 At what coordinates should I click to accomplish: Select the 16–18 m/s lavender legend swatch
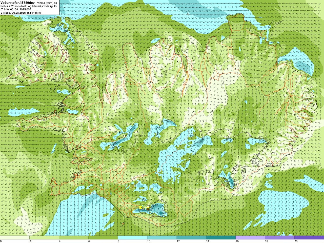tap(250, 238)
